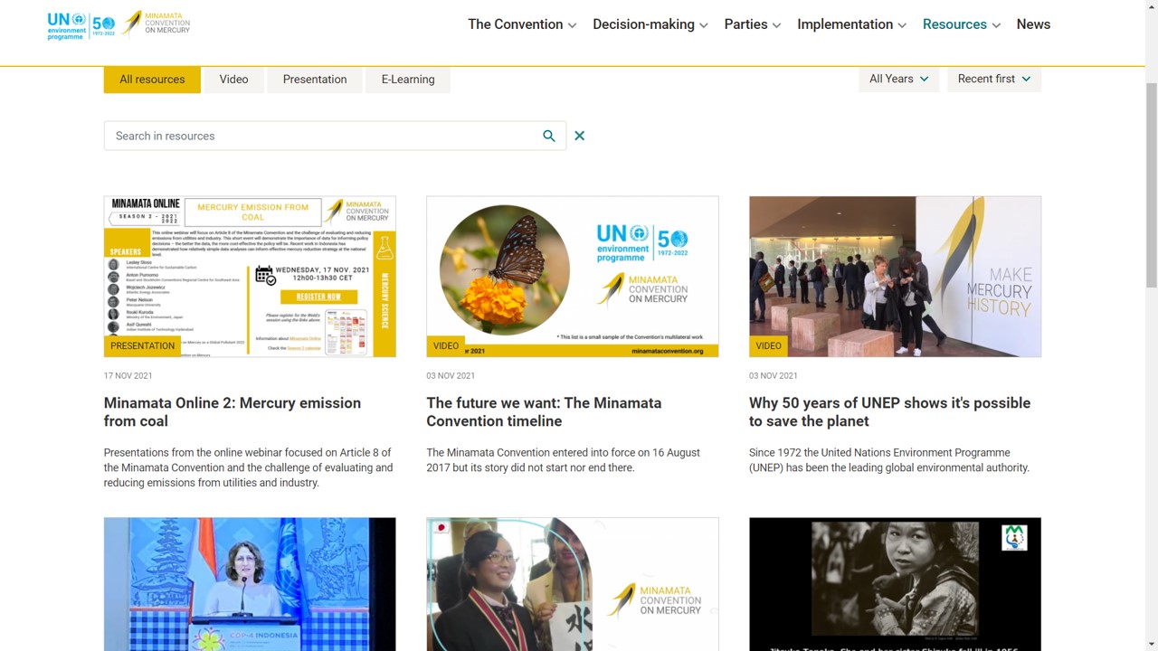Click the Minamata Convention on Mercury logo
This screenshot has height=651, width=1158.
click(156, 24)
